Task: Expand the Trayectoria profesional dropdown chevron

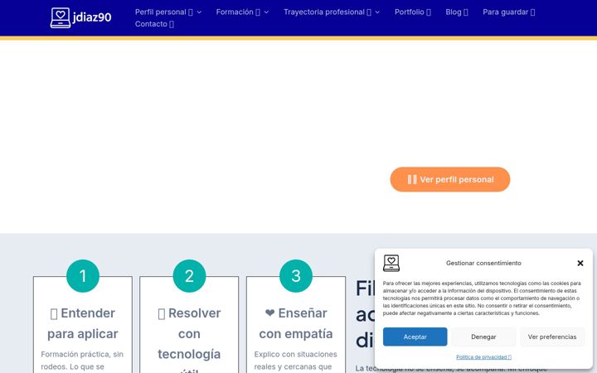Action: [377, 12]
